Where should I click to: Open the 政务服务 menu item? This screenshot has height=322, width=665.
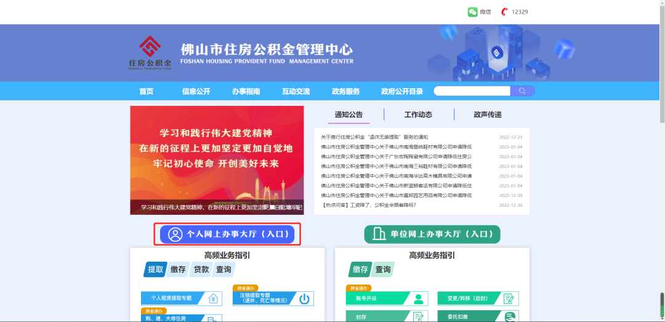coord(345,91)
